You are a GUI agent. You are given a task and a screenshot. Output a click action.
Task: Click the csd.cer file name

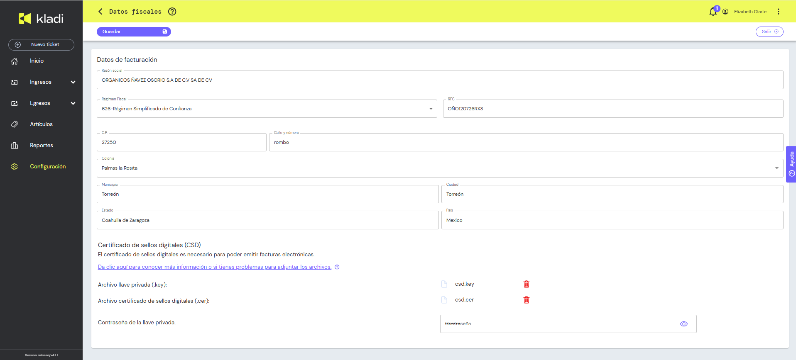464,300
